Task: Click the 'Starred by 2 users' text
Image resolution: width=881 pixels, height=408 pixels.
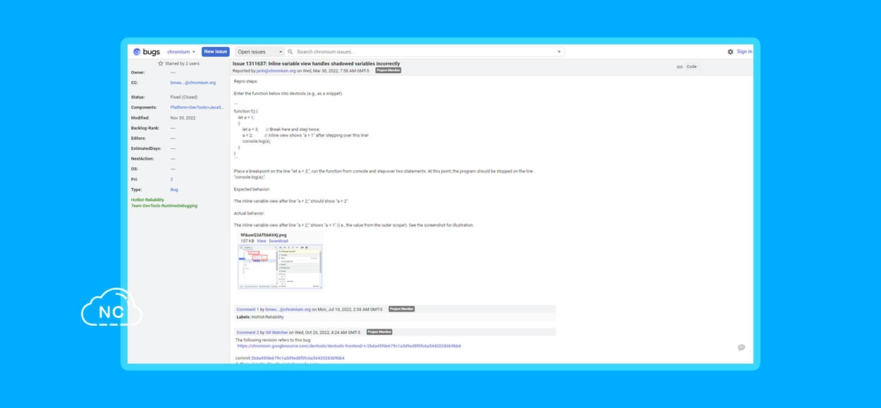Action: 182,63
